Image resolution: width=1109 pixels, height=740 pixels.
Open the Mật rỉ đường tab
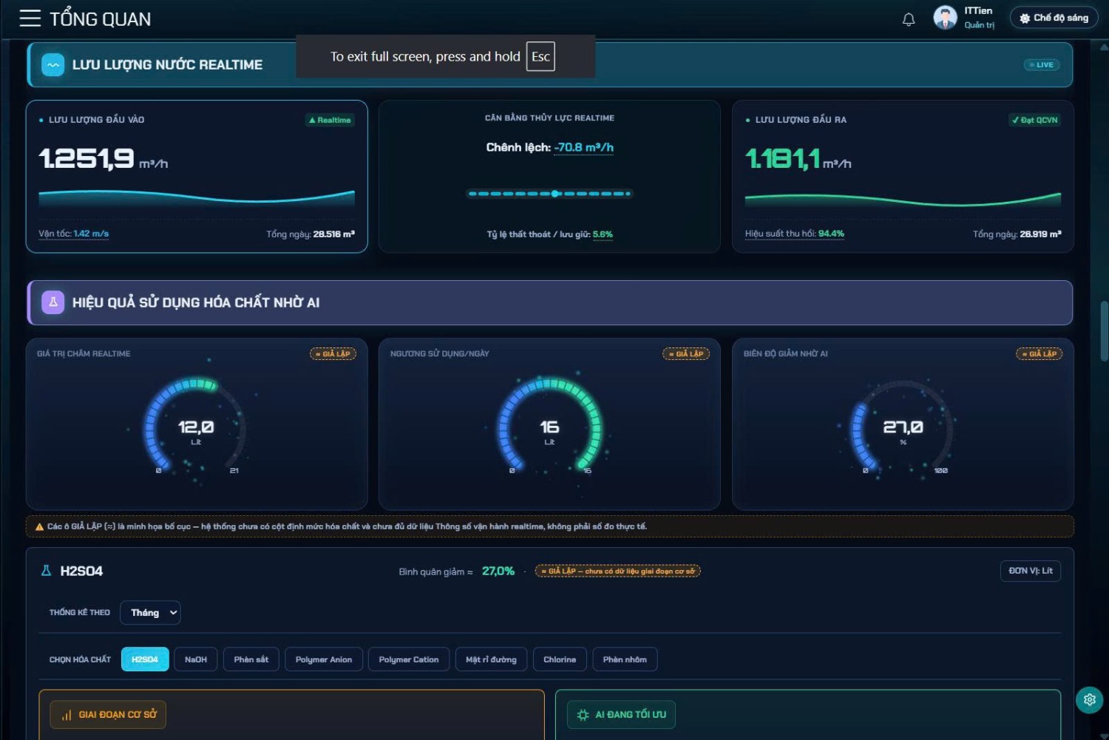[492, 659]
